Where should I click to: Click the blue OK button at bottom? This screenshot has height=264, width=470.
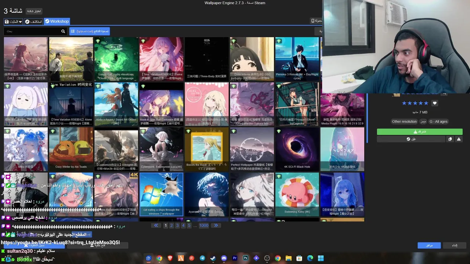coord(429,245)
